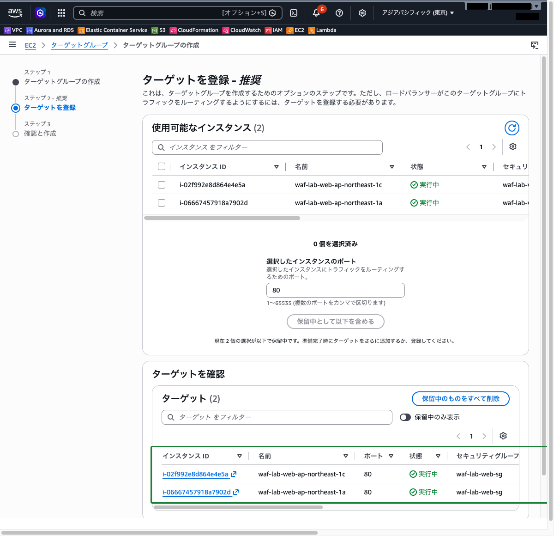Image resolution: width=554 pixels, height=536 pixels.
Task: Open the CloudWatch shortcut
Action: point(241,30)
